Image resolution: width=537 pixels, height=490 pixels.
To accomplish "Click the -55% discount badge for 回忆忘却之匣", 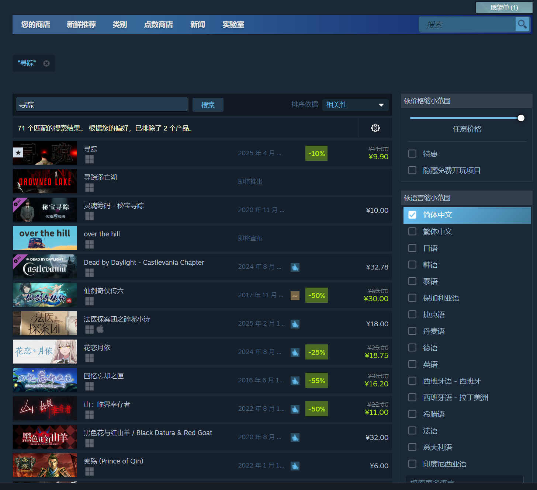I will tap(316, 380).
